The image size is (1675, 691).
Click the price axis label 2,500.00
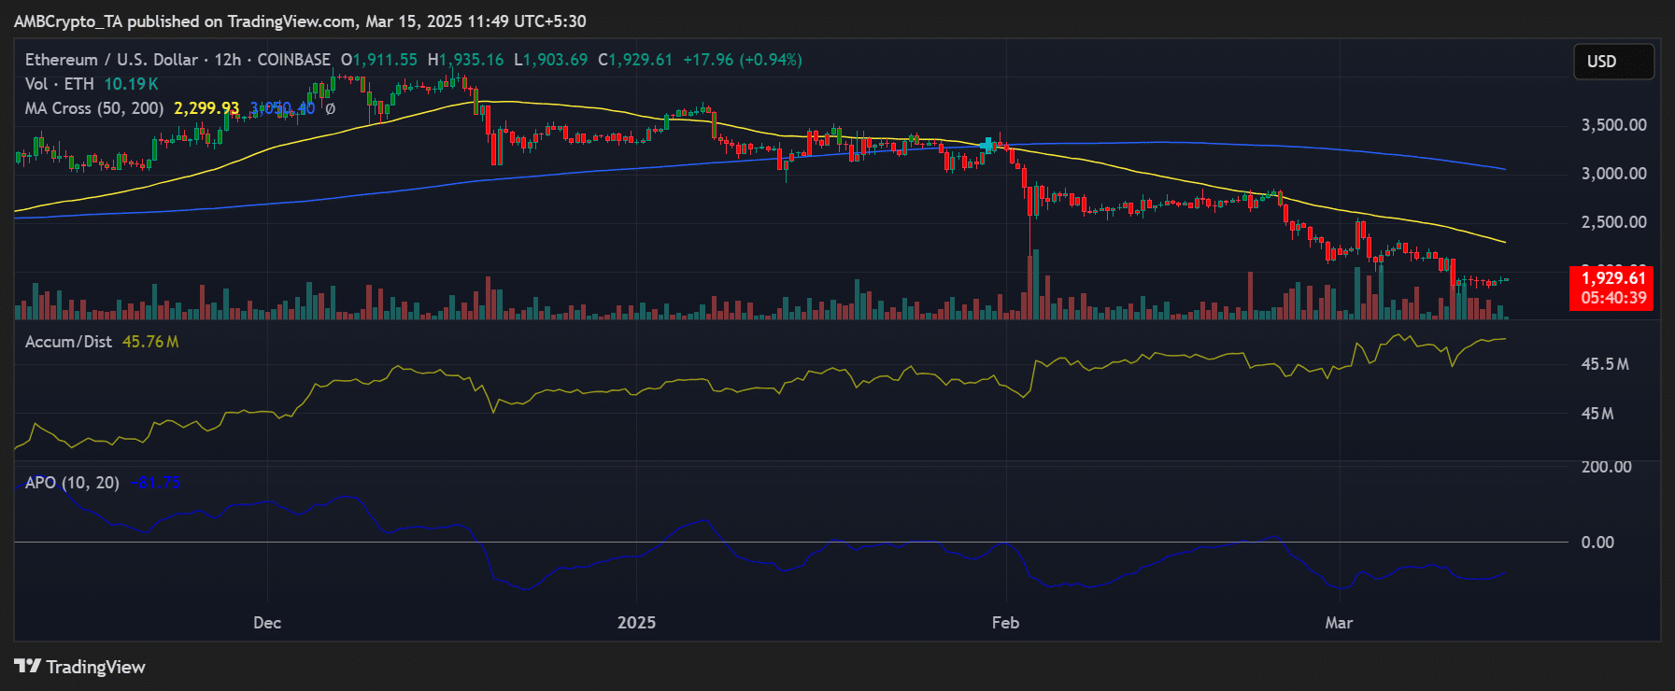(x=1613, y=222)
